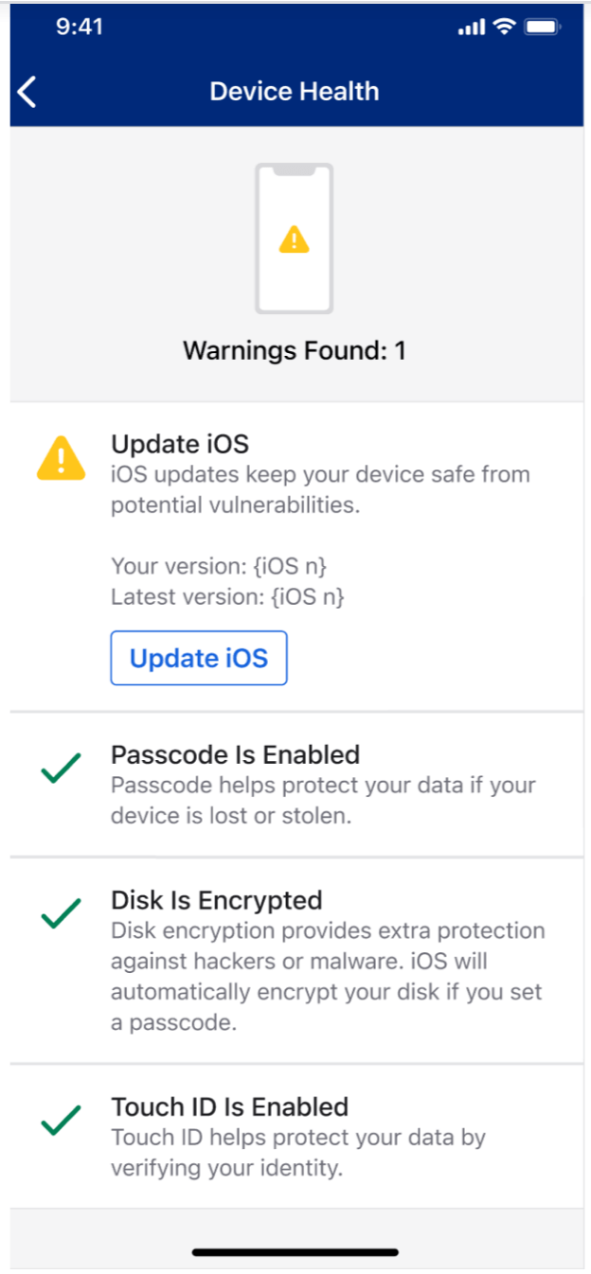Tap the cellular signal bars icon
Image resolution: width=591 pixels, height=1274 pixels.
471,27
